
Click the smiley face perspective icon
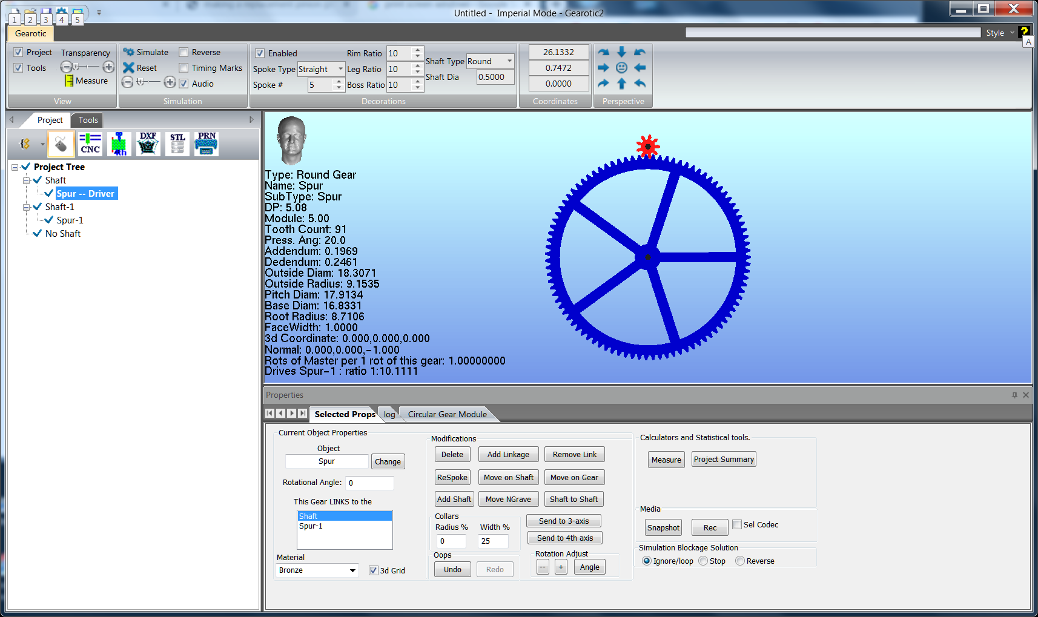621,68
